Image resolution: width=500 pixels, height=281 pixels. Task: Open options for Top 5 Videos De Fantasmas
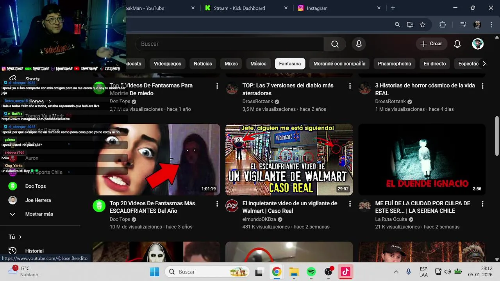[x=217, y=86]
